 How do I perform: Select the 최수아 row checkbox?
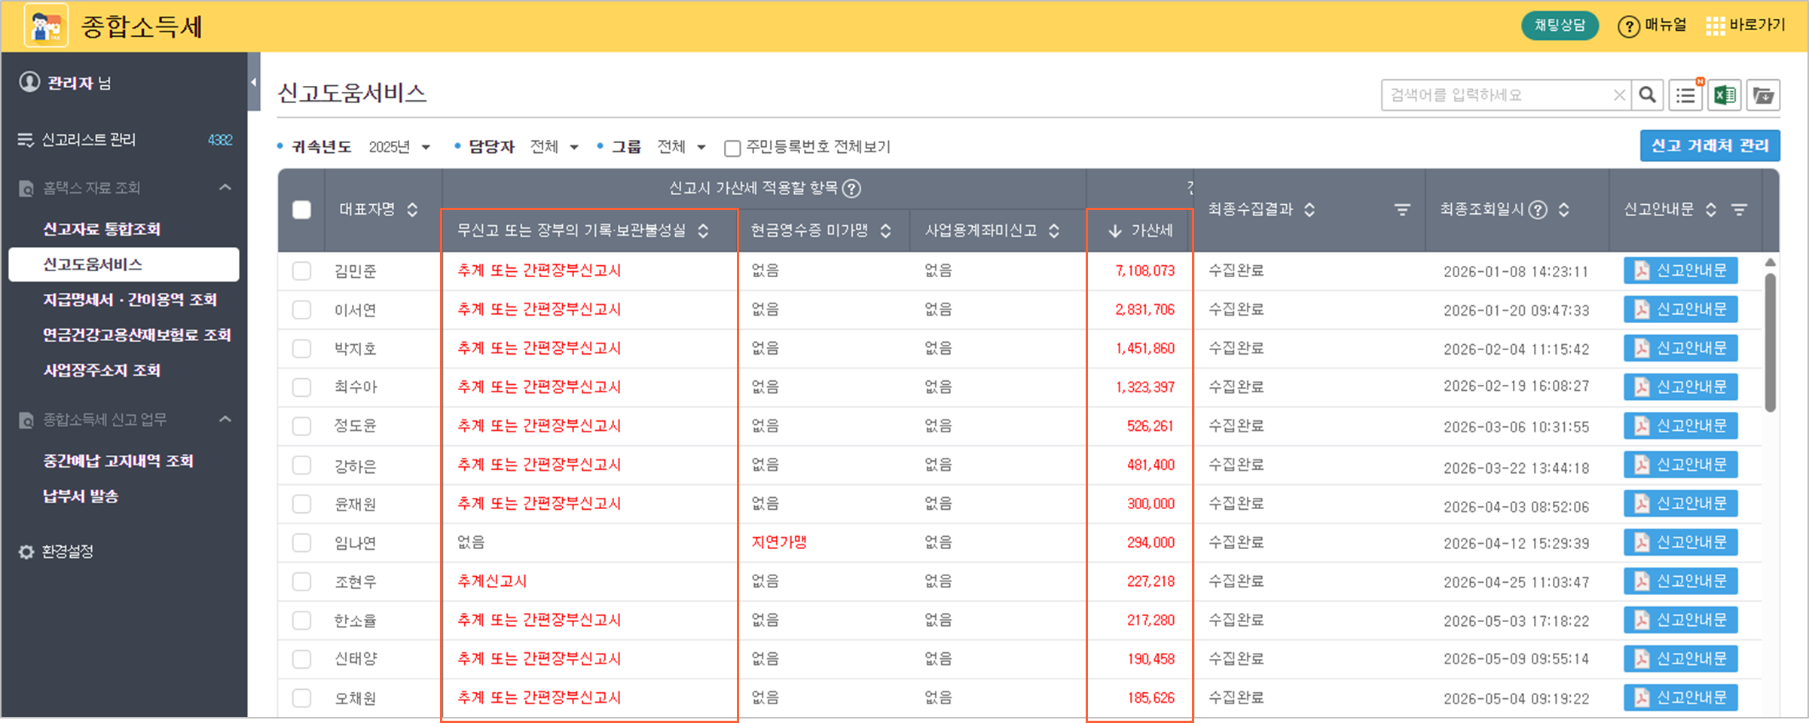pyautogui.click(x=301, y=387)
